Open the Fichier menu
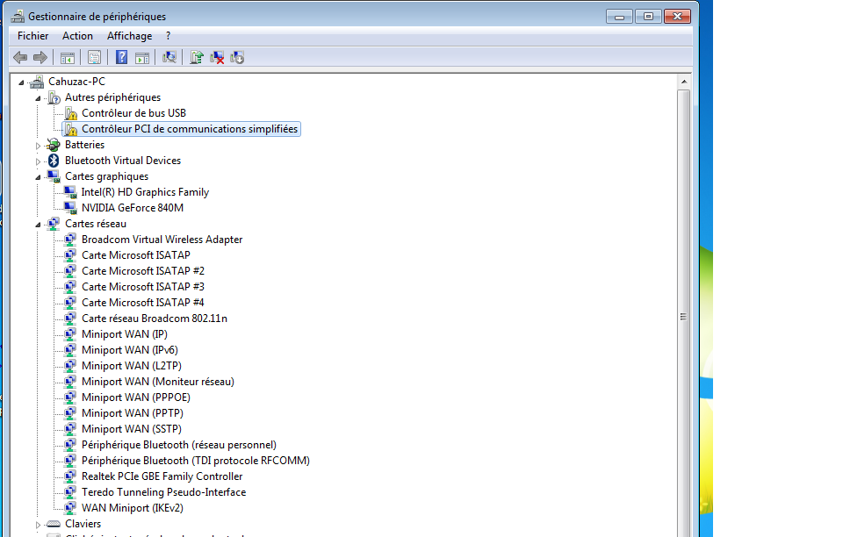The width and height of the screenshot is (843, 537). (x=32, y=36)
